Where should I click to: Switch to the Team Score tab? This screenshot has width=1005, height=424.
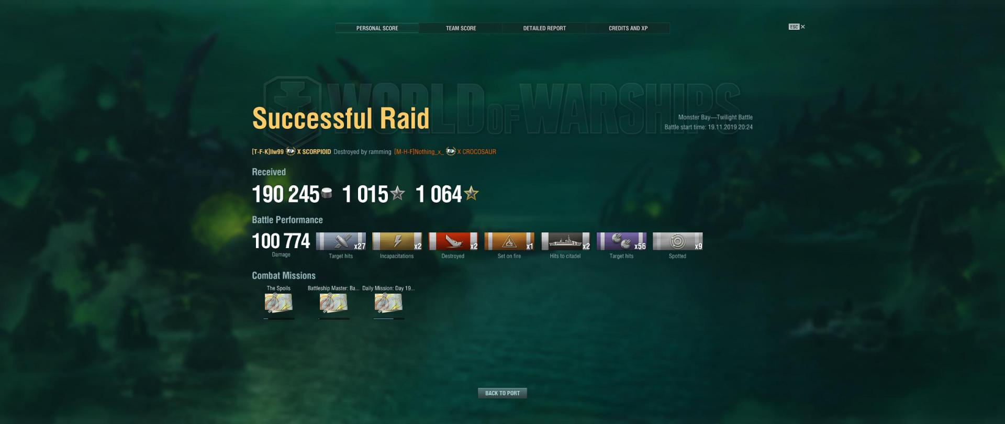pos(461,28)
